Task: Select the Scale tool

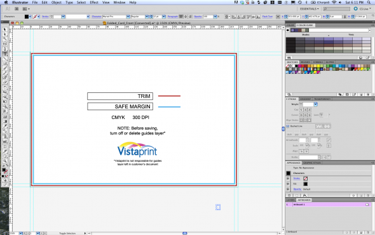Action: click(x=5, y=92)
